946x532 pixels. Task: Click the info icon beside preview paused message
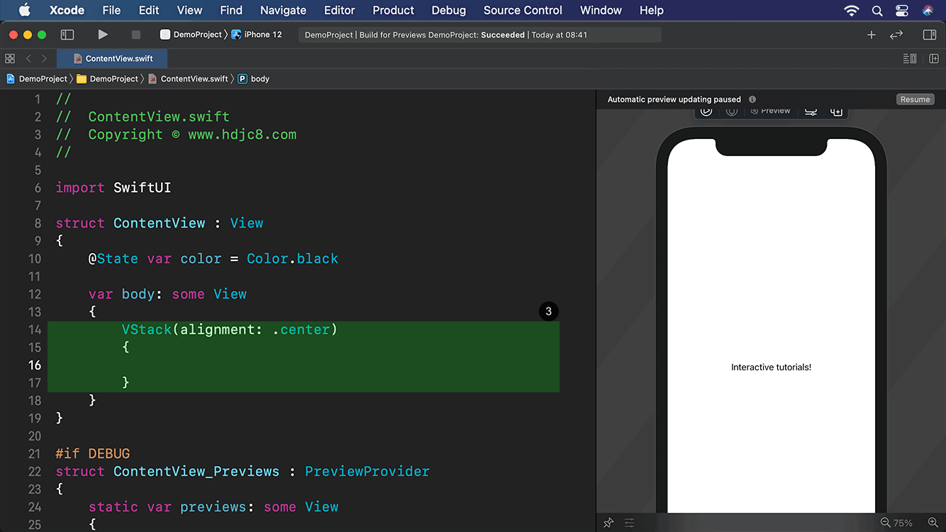(752, 99)
